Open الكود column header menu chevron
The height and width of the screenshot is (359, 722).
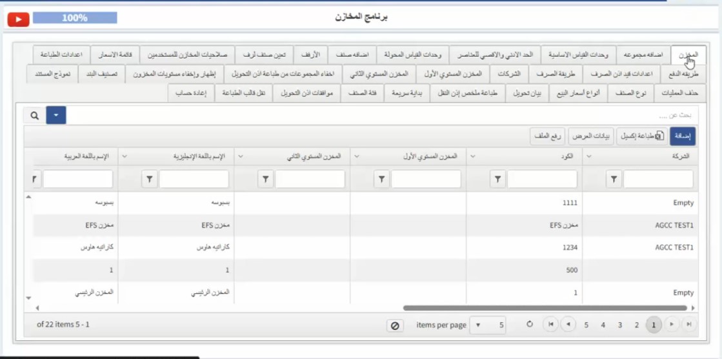coord(472,157)
